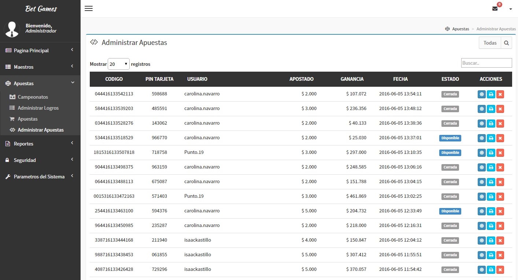Click into the Buscar search field
518x280 pixels.
coord(486,63)
